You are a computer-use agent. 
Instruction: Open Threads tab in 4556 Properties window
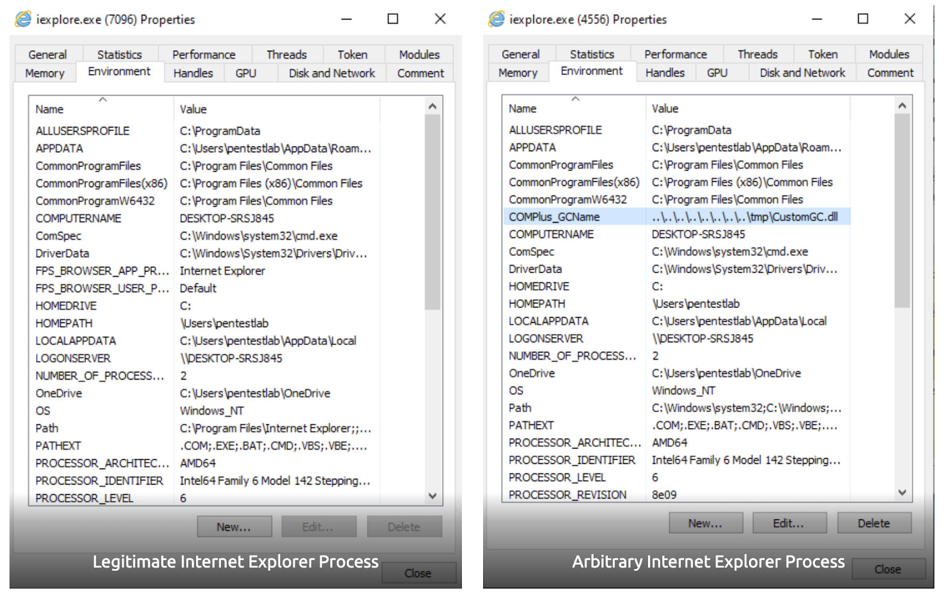pyautogui.click(x=758, y=54)
